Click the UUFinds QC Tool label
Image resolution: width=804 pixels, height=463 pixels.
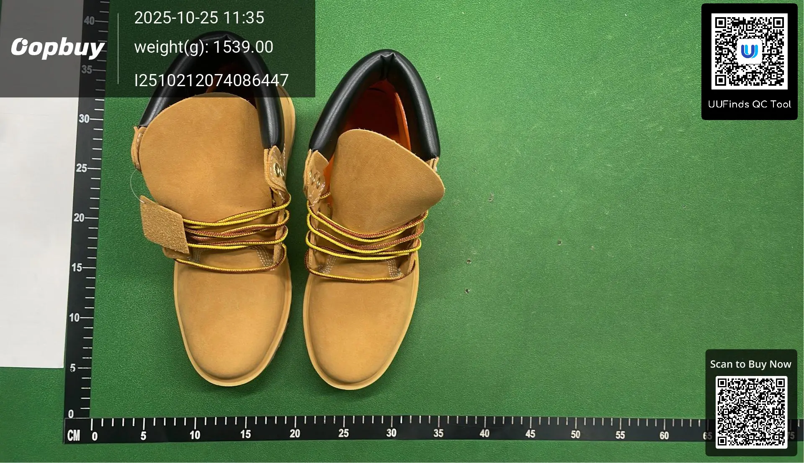[x=749, y=104]
